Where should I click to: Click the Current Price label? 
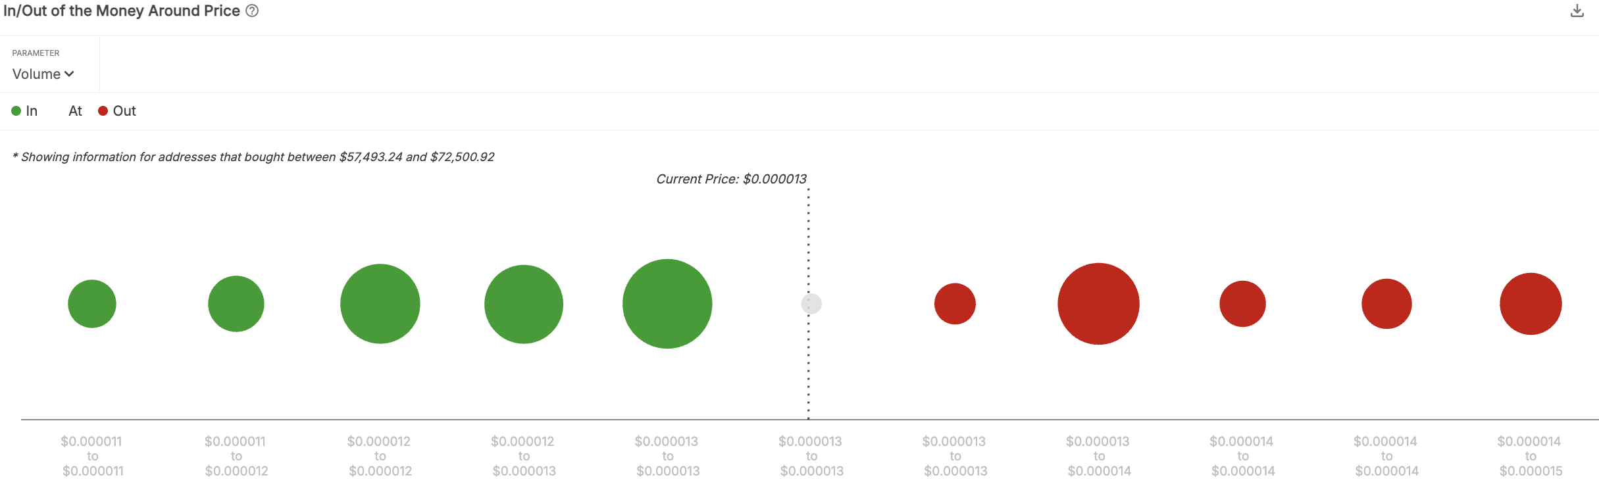(731, 179)
